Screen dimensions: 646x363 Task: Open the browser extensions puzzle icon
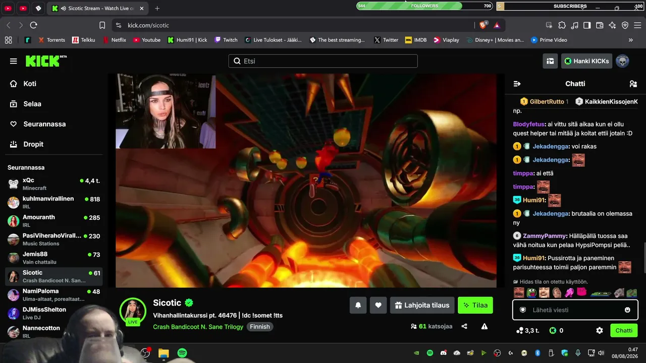tap(562, 25)
